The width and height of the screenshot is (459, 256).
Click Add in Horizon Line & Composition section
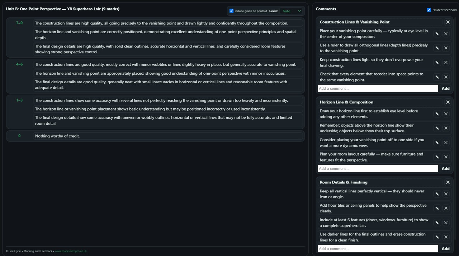click(x=445, y=168)
